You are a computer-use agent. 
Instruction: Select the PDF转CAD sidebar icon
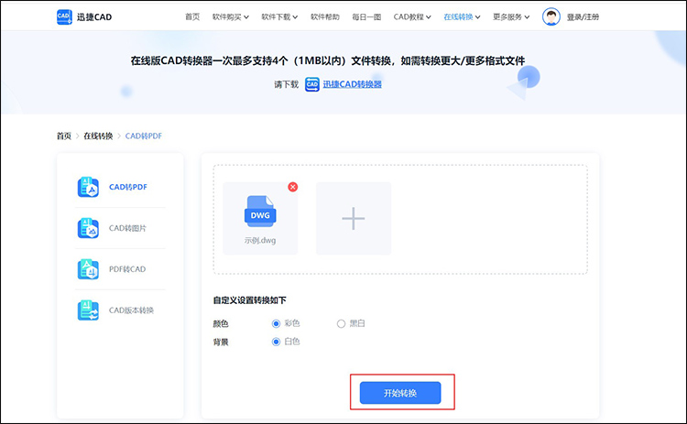point(88,269)
